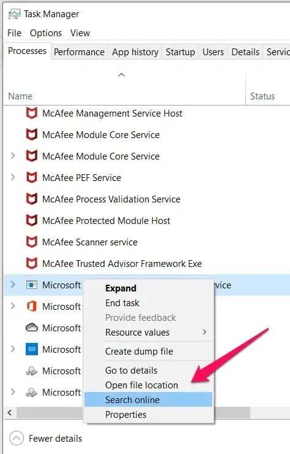290x454 pixels.
Task: Select the McAfee PEF Service row text
Action: point(81,177)
